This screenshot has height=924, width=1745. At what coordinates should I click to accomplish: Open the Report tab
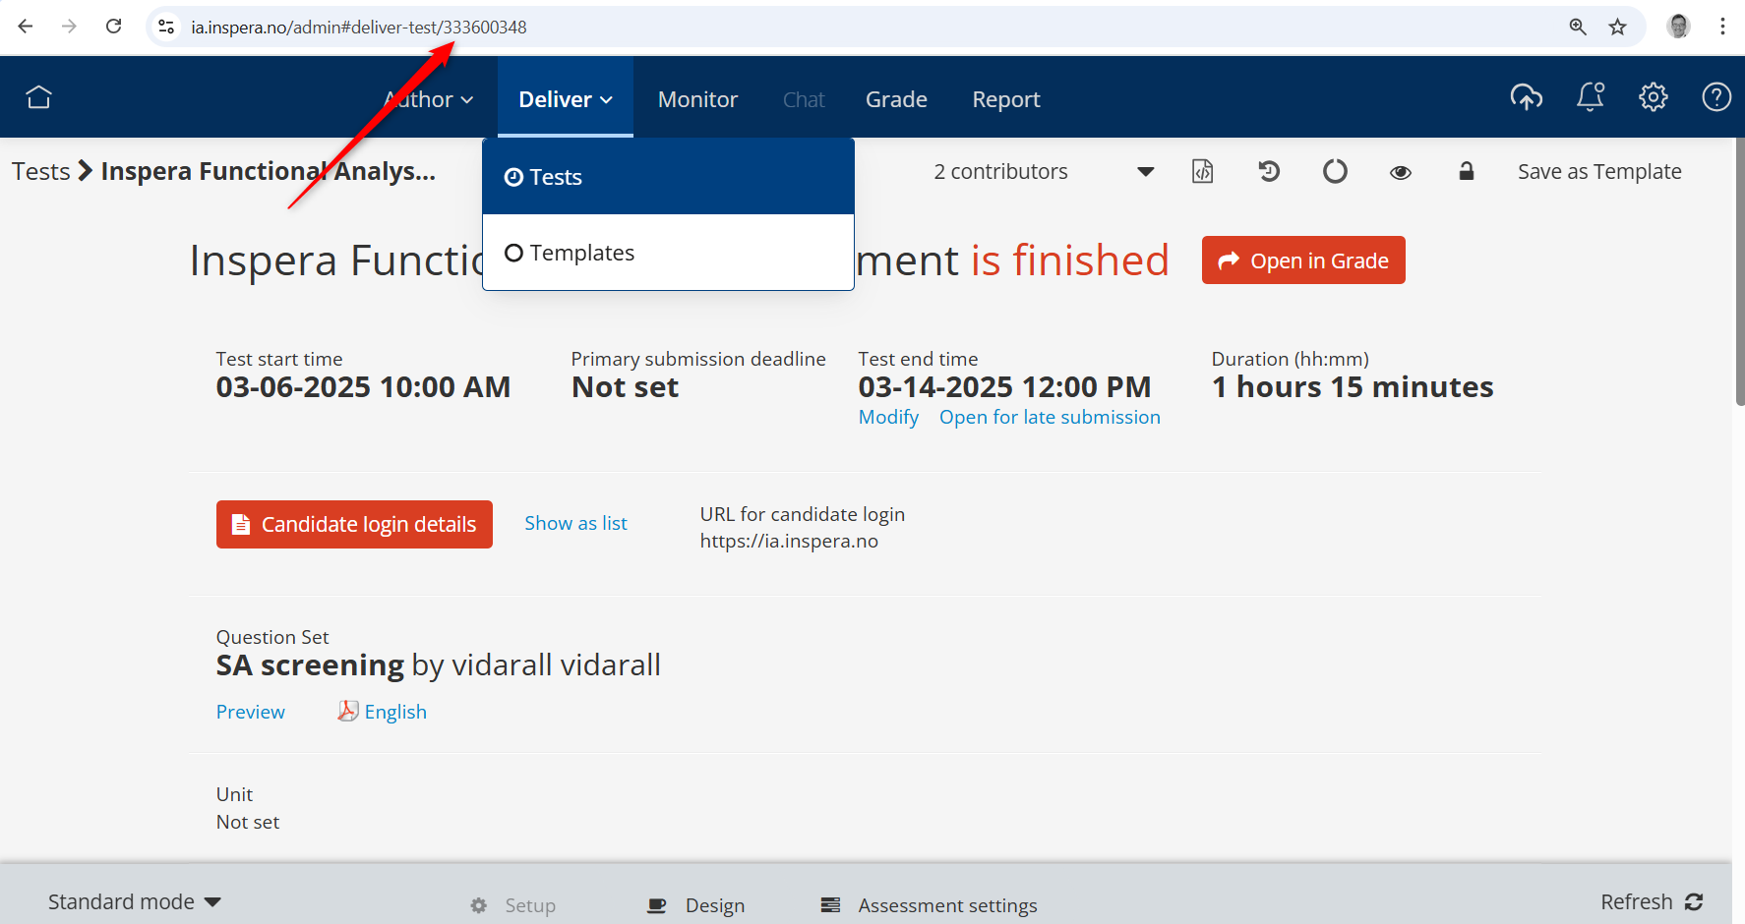1006,99
